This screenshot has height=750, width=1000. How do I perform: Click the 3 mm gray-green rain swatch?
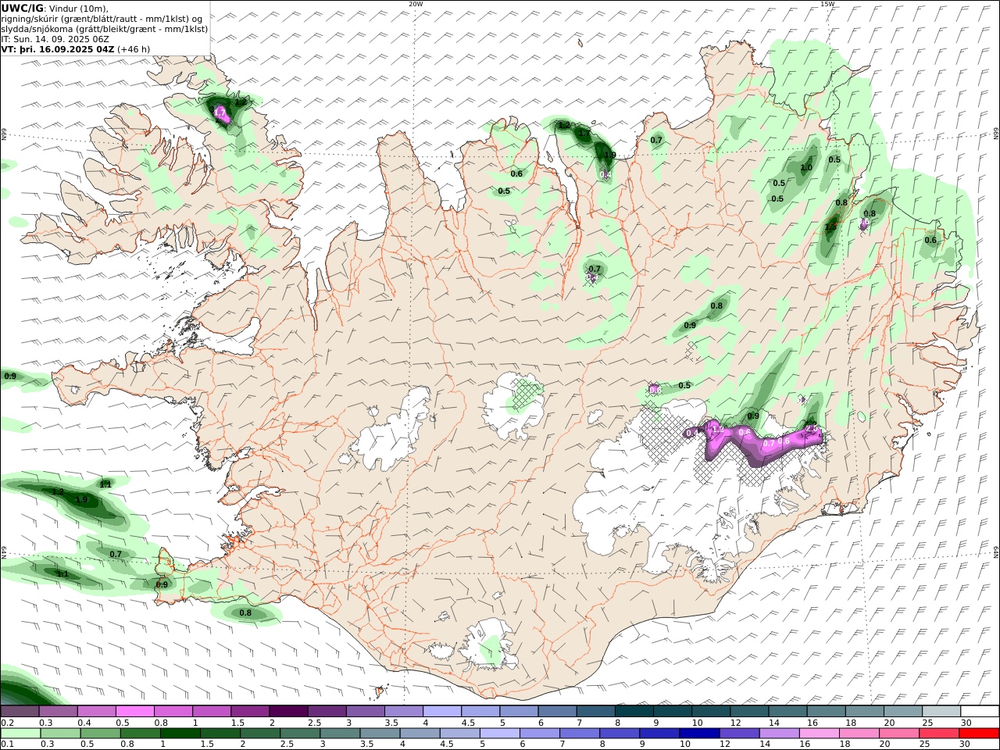(339, 734)
